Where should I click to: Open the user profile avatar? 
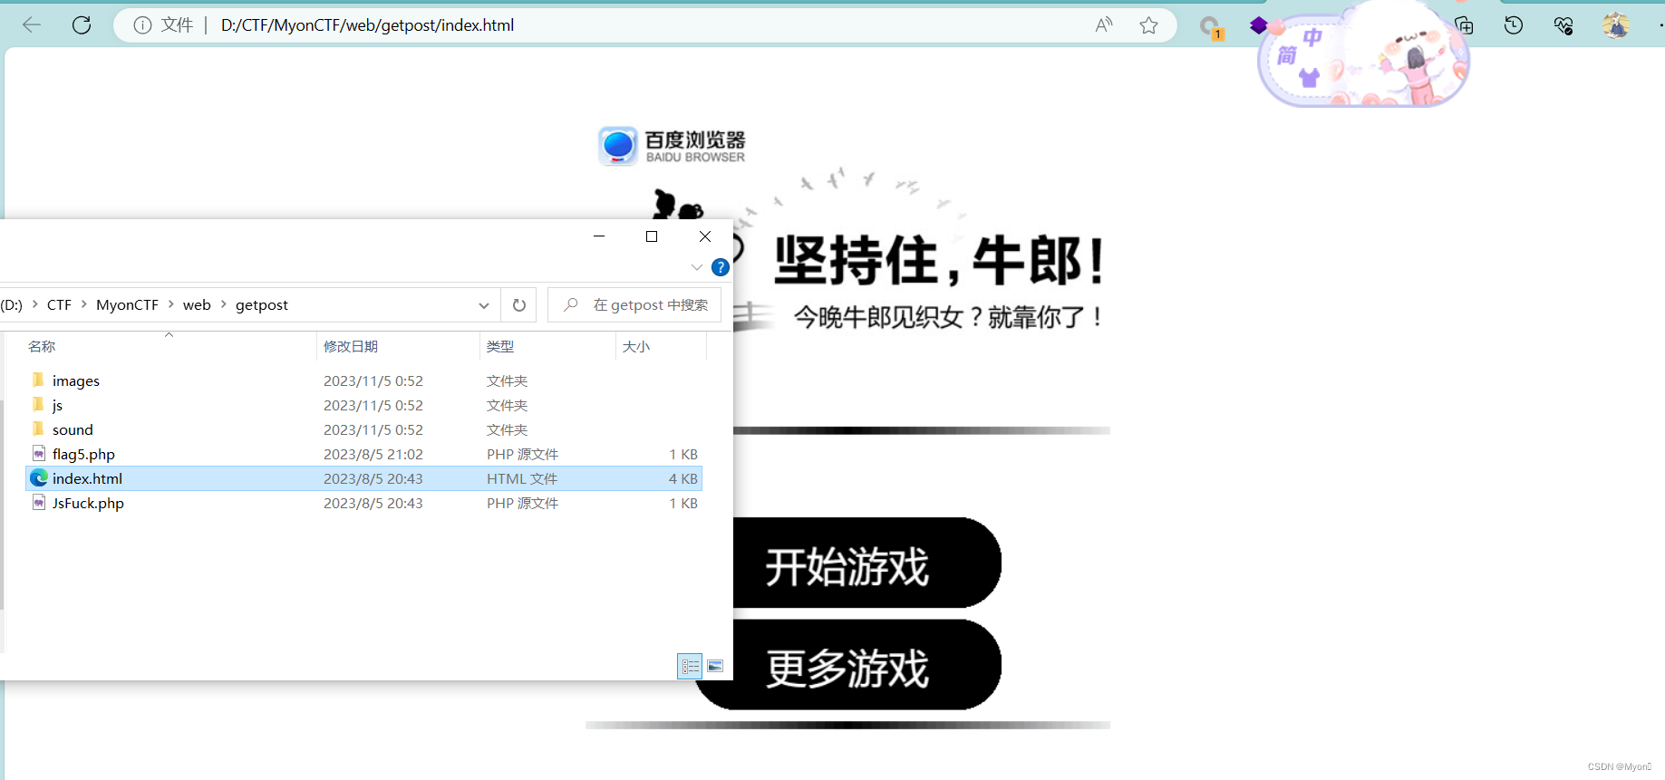[1615, 25]
